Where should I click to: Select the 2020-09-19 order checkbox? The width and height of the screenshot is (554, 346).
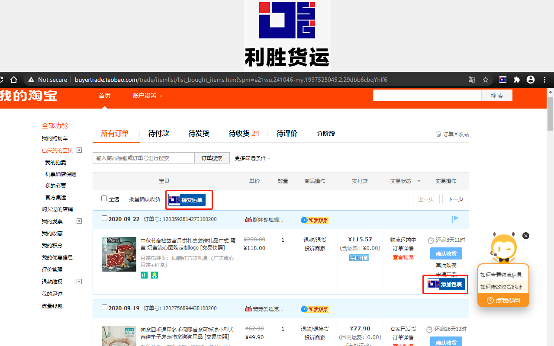click(104, 308)
